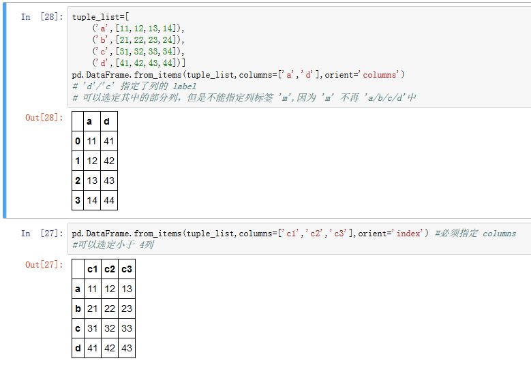531x365 pixels.
Task: Click the tuple_list=[ line in the code
Action: click(95, 17)
